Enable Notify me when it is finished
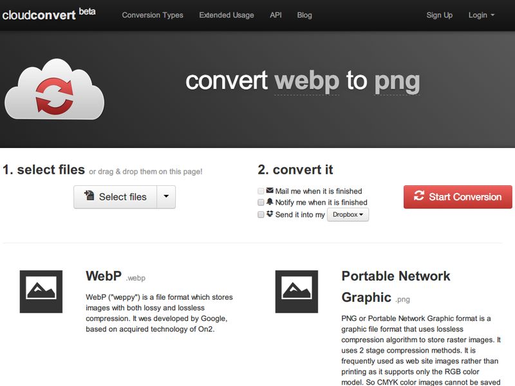Image resolution: width=515 pixels, height=386 pixels. pyautogui.click(x=261, y=202)
